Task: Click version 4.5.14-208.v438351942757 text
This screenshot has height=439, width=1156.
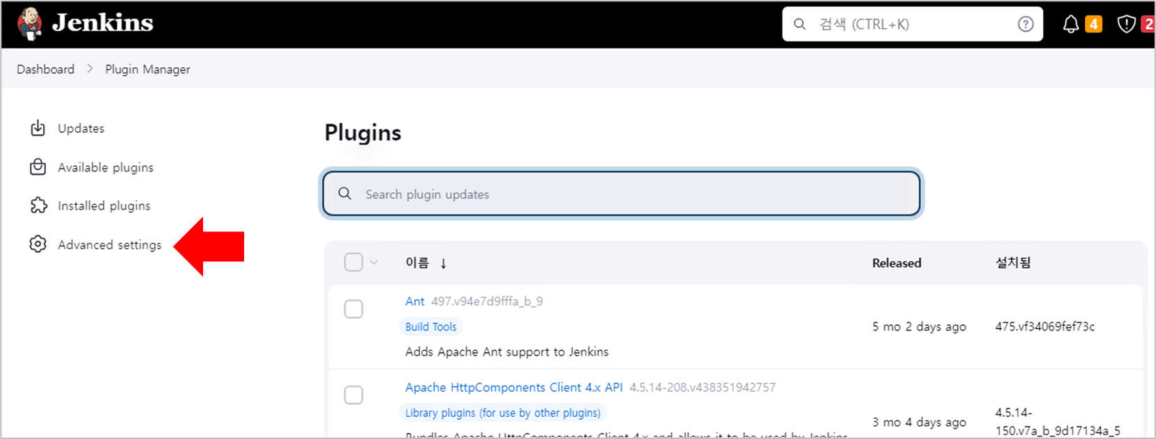Action: [703, 388]
